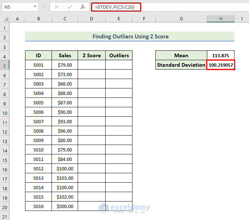Select column H header
This screenshot has height=220, width=249.
pos(221,19)
